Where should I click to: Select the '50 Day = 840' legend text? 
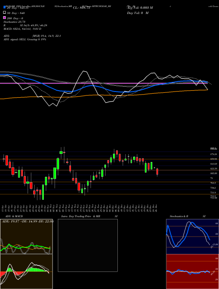16,13
